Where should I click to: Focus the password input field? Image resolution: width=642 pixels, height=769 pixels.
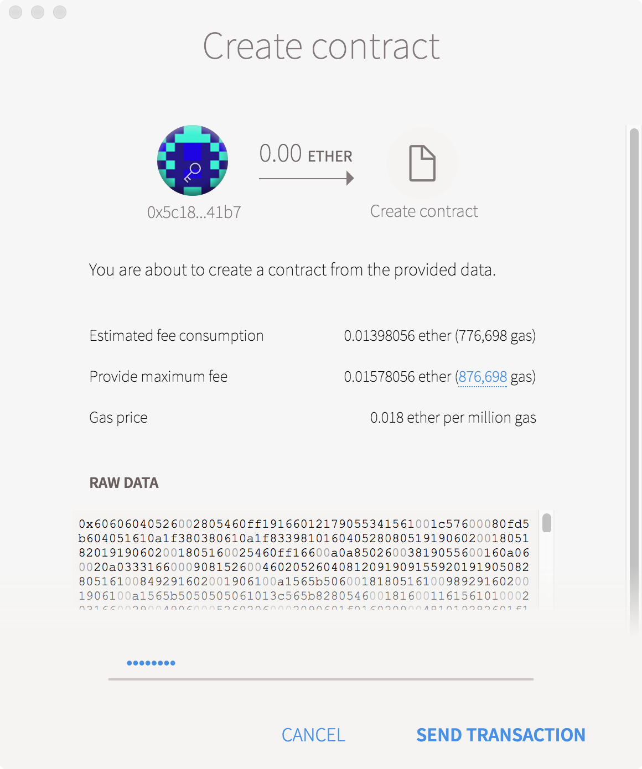tap(321, 663)
